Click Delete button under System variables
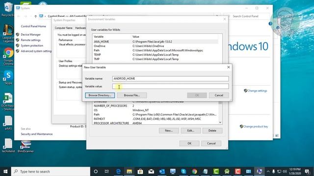This screenshot has width=314, height=176. point(212,131)
